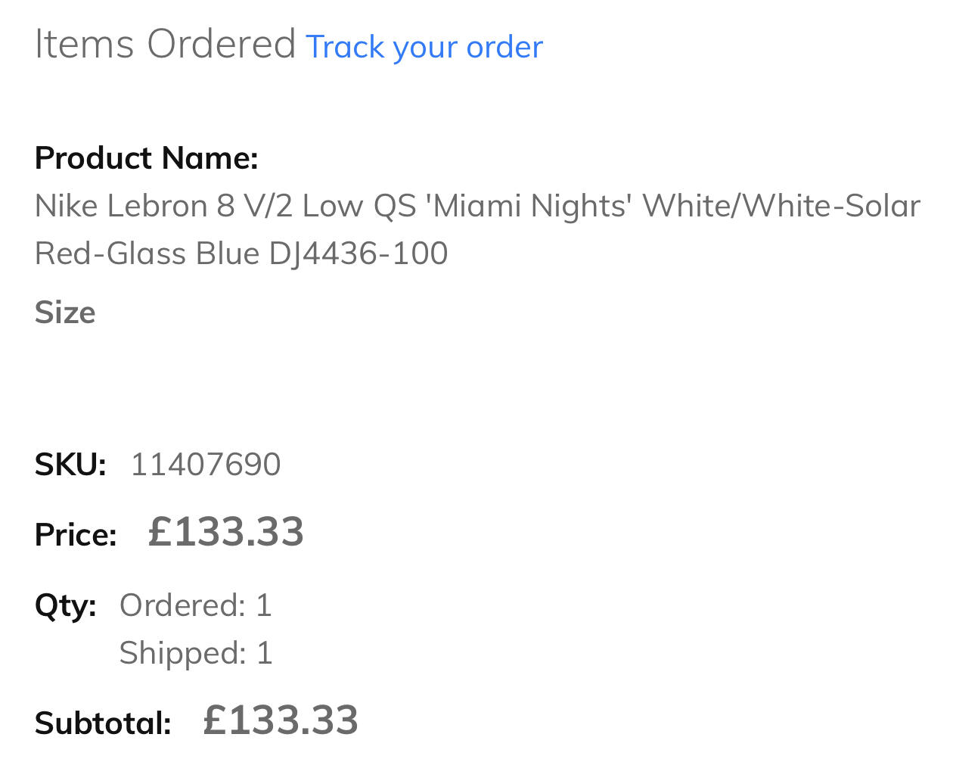953x759 pixels.
Task: Click the Ordered: 1 quantity text
Action: [195, 605]
